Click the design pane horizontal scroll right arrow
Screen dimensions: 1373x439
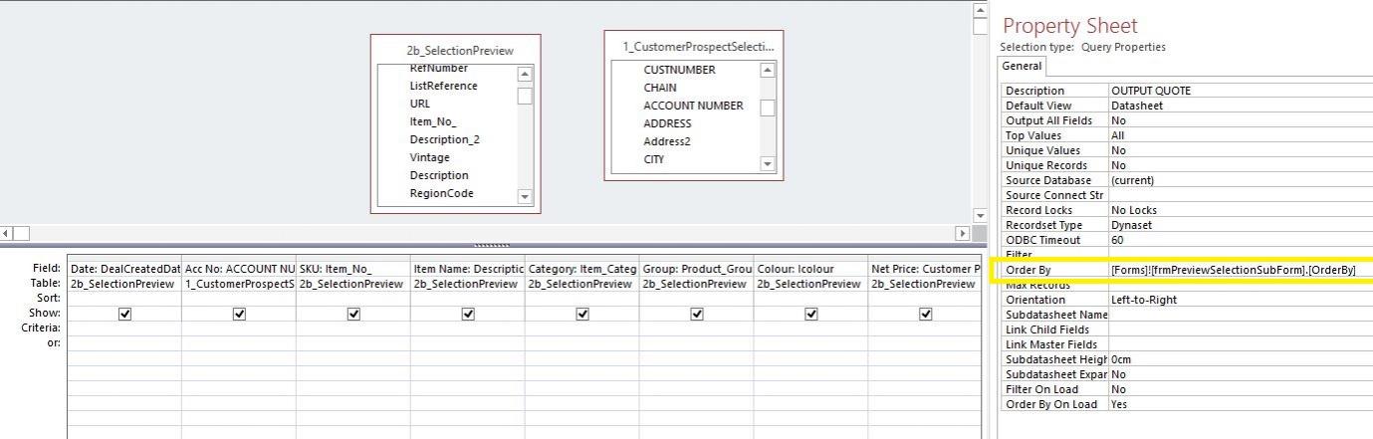point(962,233)
